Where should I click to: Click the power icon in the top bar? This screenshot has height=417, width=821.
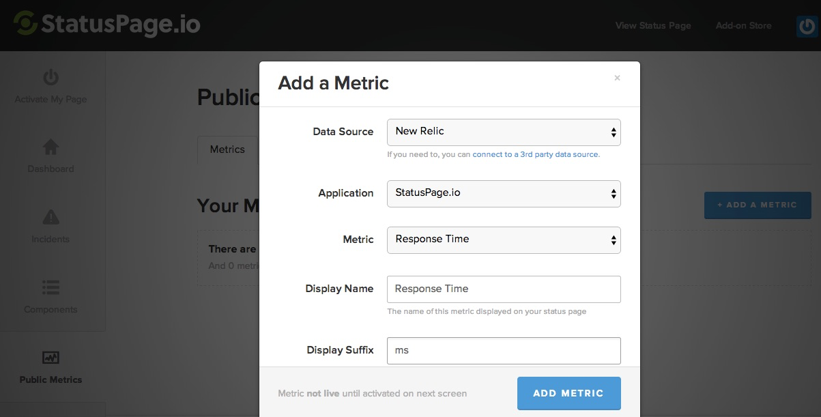pos(807,26)
